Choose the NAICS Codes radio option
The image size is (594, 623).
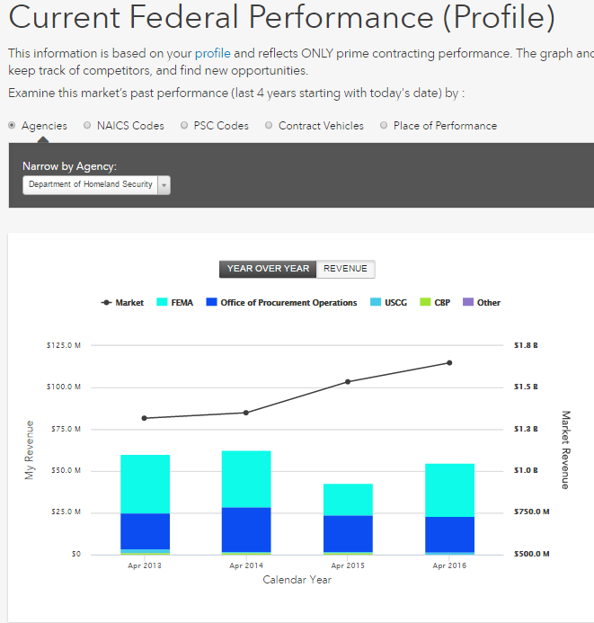click(87, 126)
